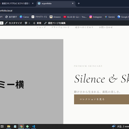This screenshot has height=129, width=129.
Task: Open the Instagram bookmark
Action: [96, 17]
